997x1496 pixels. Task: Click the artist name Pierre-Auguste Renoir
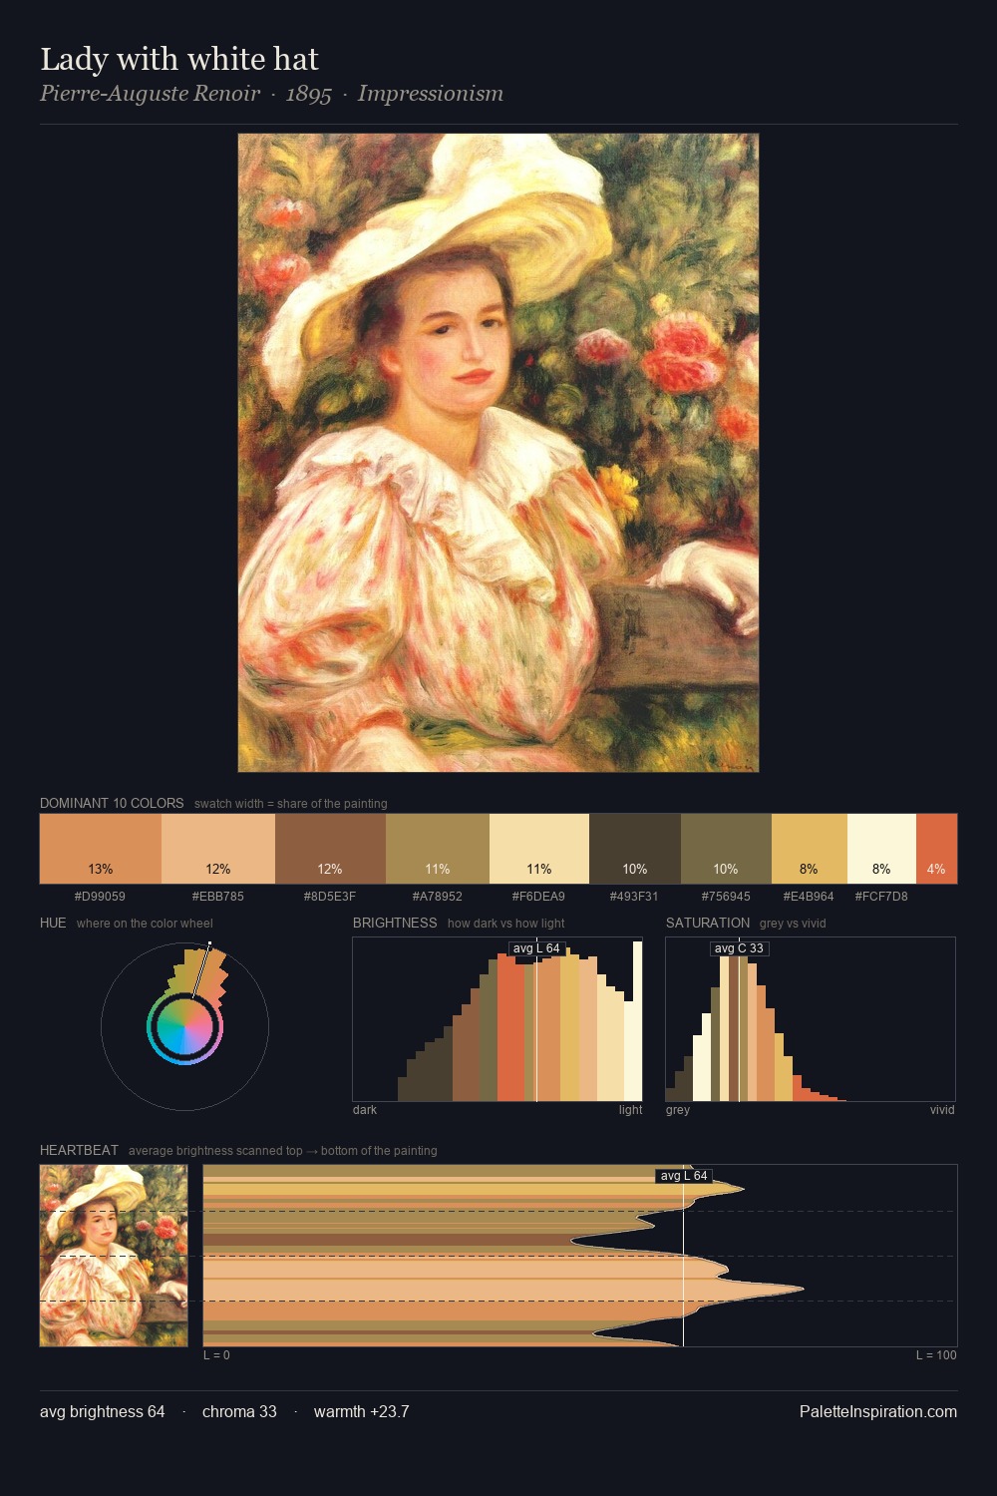(x=150, y=94)
